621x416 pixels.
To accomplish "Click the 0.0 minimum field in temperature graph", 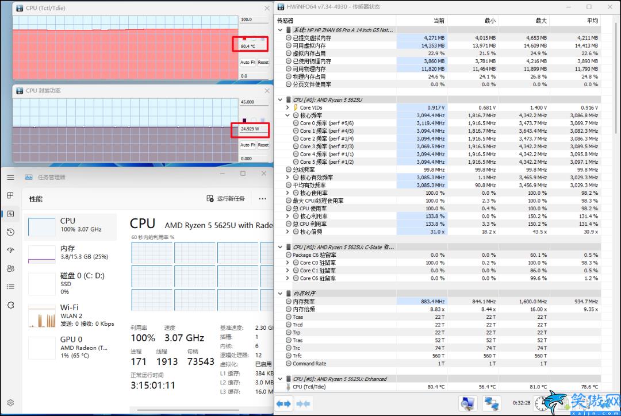I will [x=254, y=76].
